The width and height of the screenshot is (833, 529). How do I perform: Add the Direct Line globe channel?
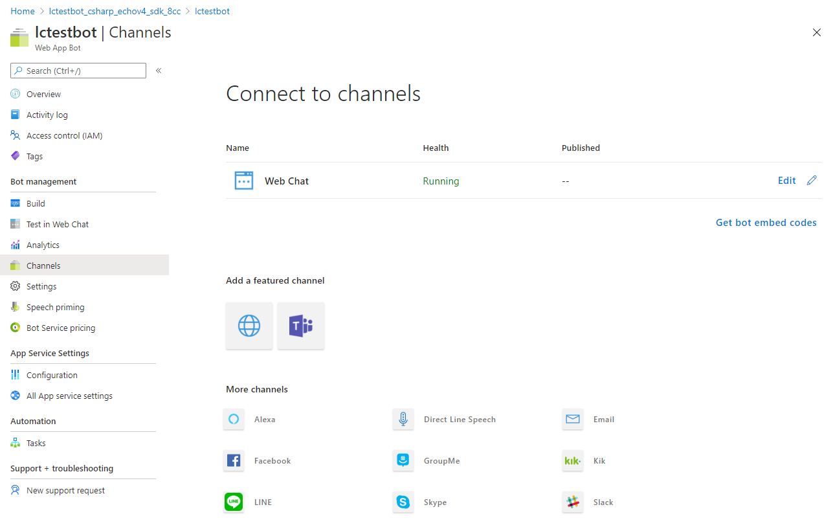tap(249, 326)
